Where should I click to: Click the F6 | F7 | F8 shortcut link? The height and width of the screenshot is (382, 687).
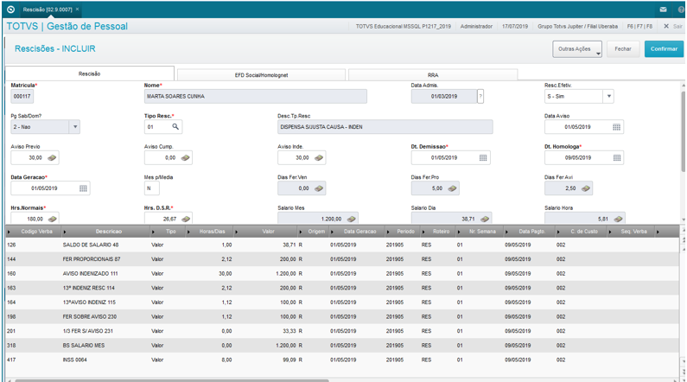639,26
